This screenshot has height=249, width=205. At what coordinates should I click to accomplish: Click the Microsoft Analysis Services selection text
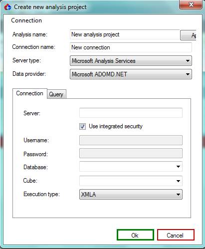[104, 61]
